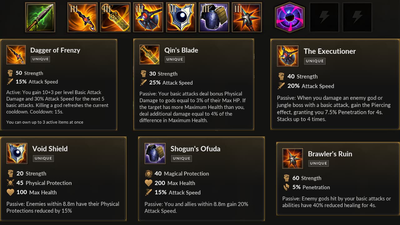Open the Brawler's Ruin card thumbnail
The image size is (400, 225).
coord(292,158)
